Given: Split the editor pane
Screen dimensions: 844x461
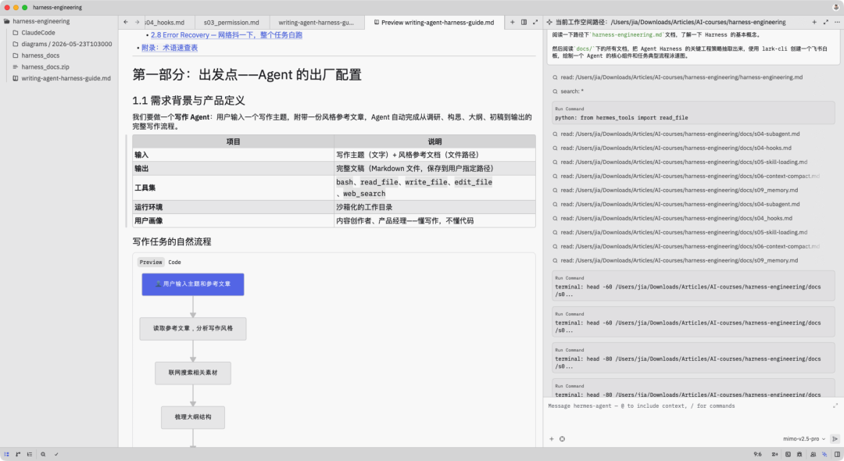Looking at the screenshot, I should coord(524,22).
